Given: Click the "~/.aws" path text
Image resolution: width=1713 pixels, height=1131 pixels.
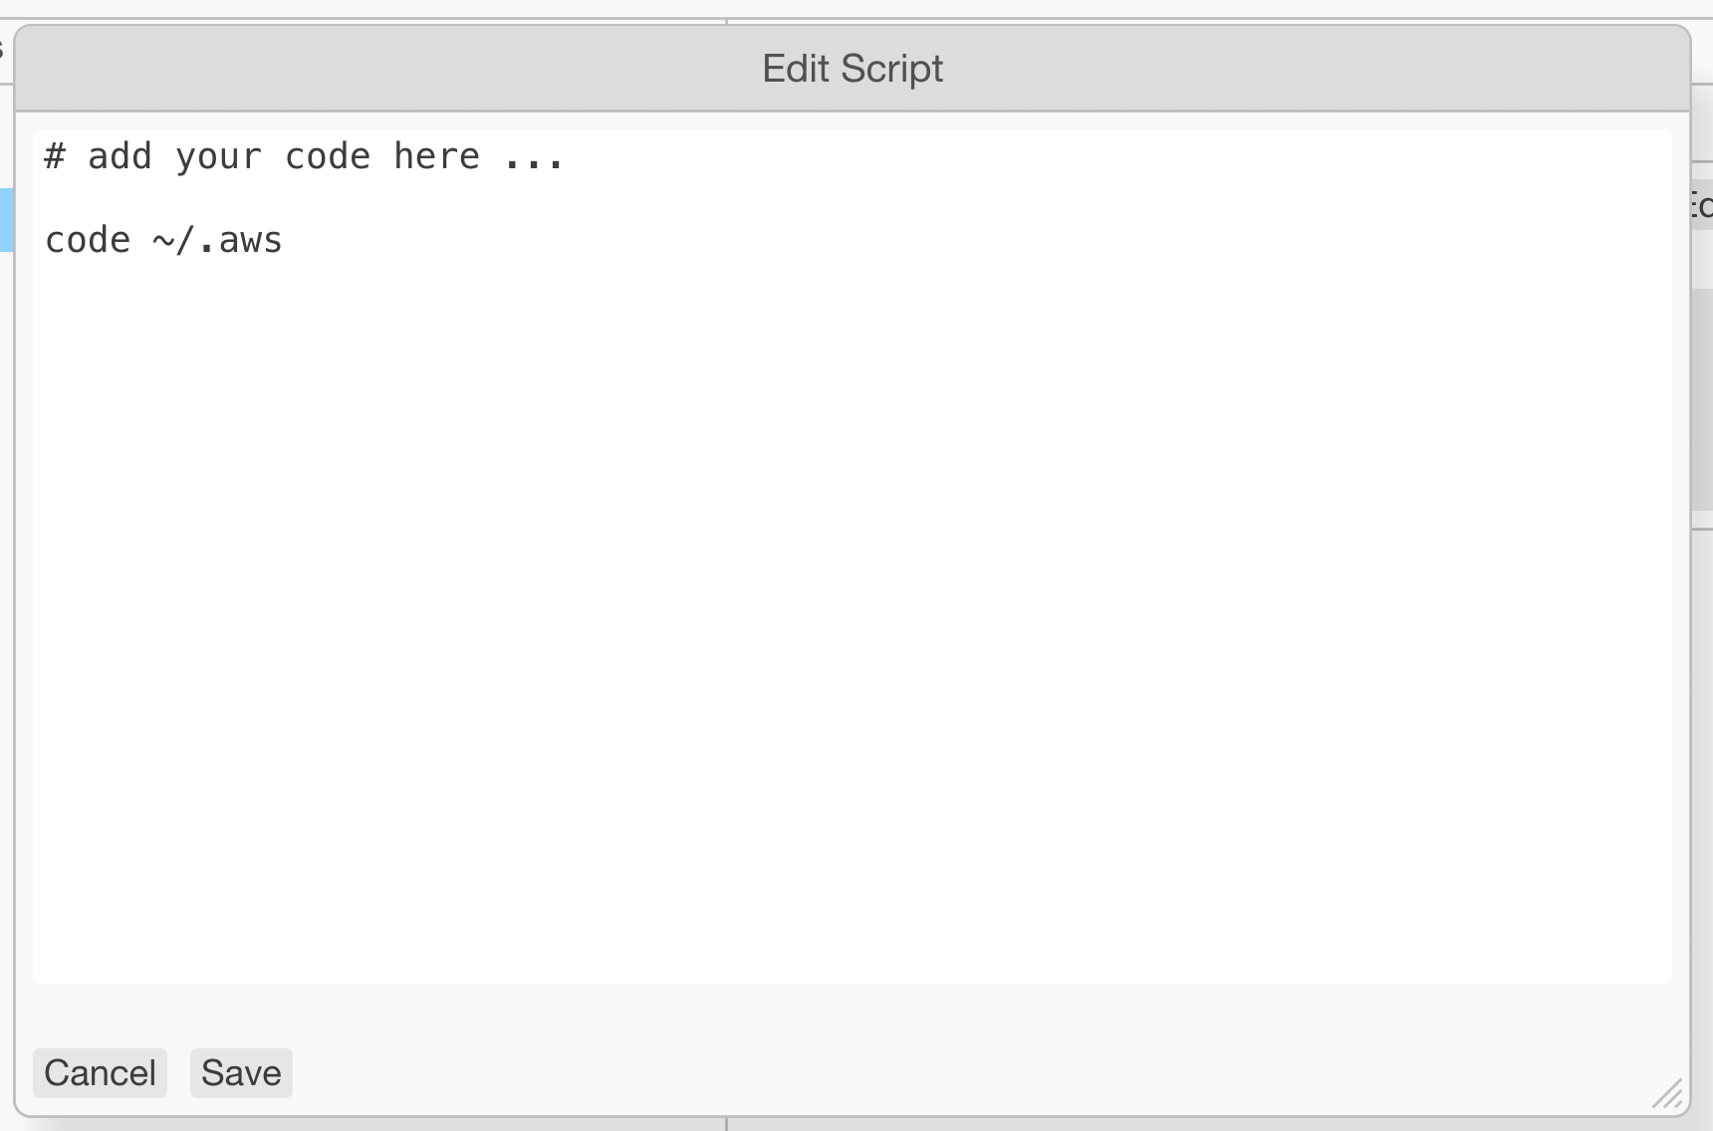Looking at the screenshot, I should pos(217,241).
